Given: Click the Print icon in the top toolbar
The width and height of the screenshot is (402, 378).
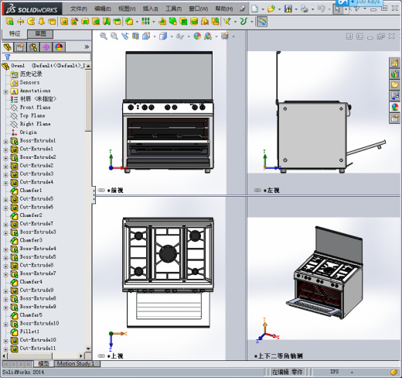Looking at the screenshot, I should [x=305, y=9].
